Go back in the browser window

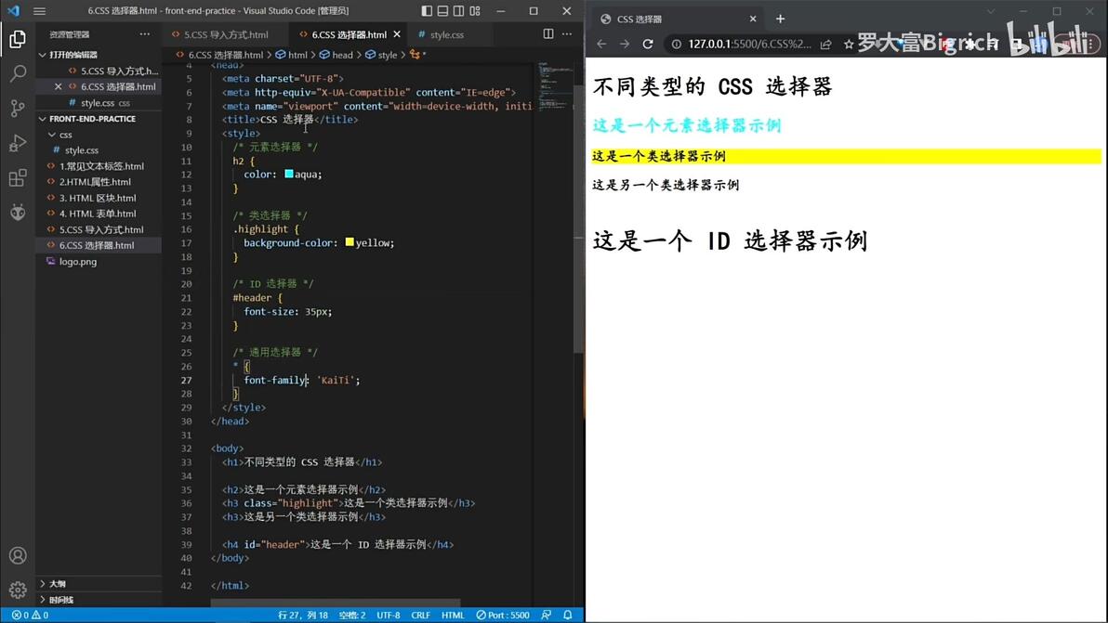[x=601, y=44]
